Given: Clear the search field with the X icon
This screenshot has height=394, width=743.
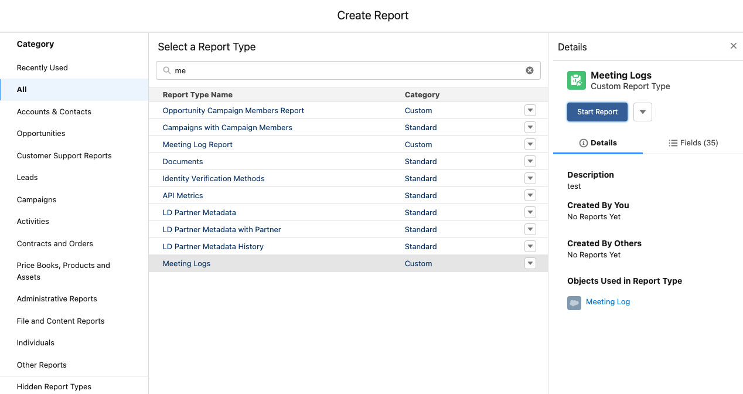Looking at the screenshot, I should tap(530, 70).
